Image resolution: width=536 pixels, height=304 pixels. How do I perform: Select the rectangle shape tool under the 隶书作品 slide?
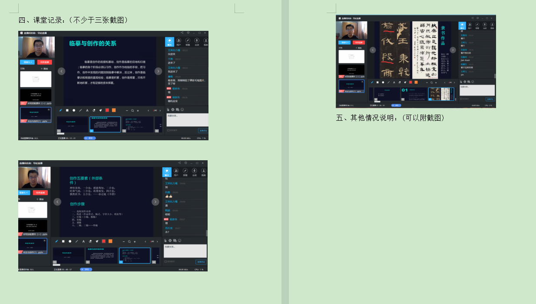377,82
